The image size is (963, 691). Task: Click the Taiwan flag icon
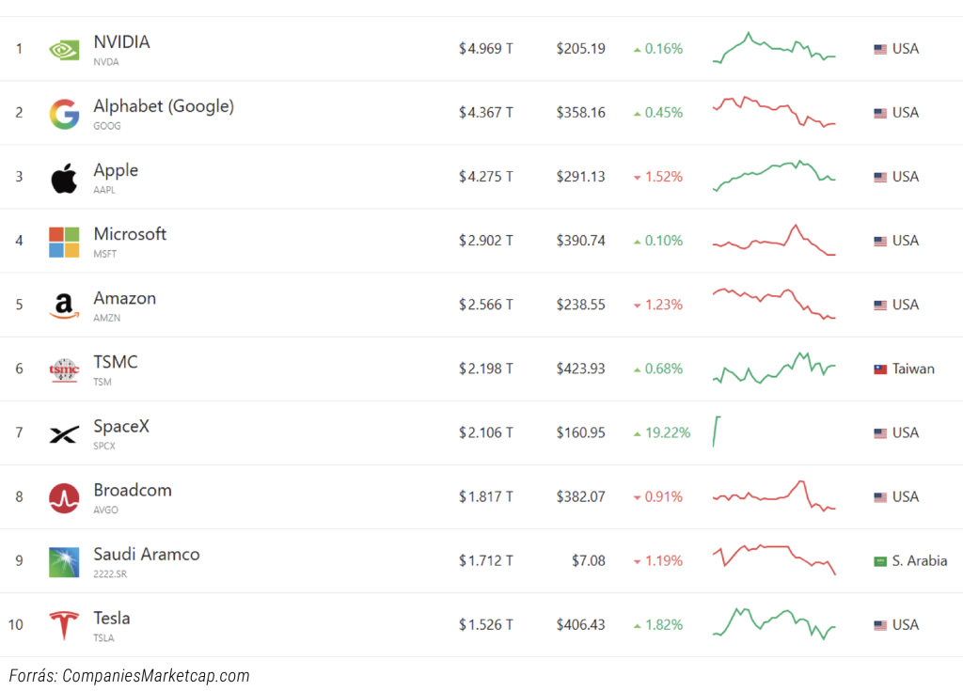click(880, 369)
